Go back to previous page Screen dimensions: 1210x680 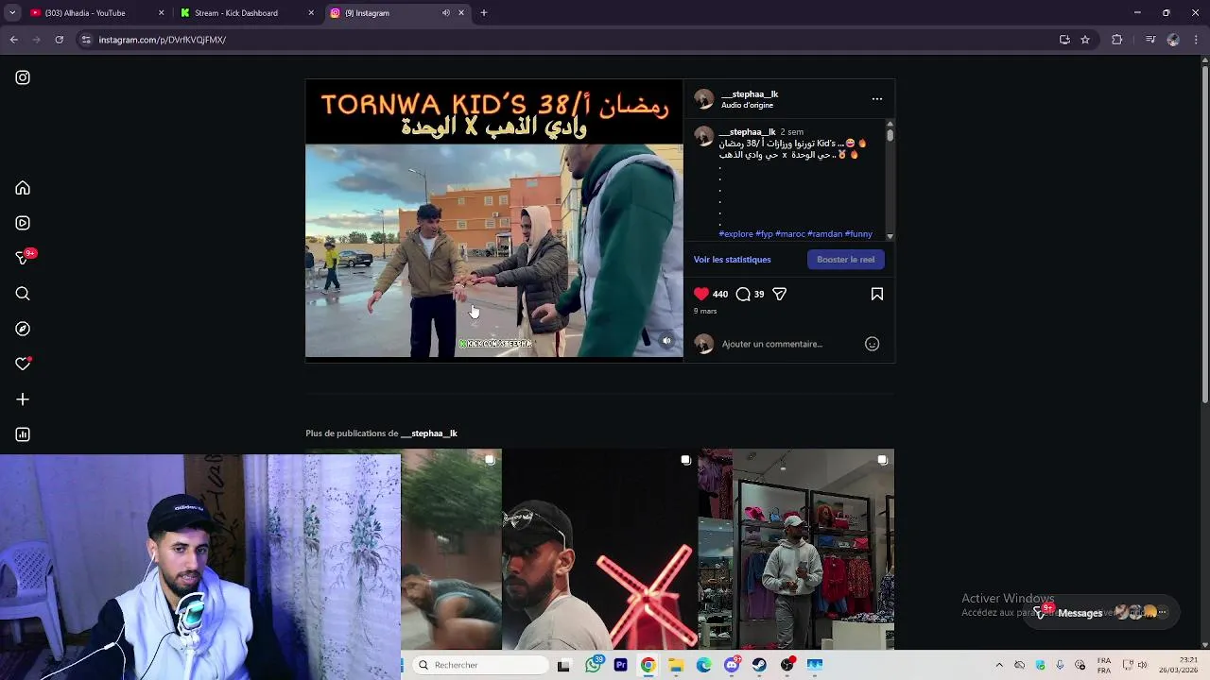(13, 40)
